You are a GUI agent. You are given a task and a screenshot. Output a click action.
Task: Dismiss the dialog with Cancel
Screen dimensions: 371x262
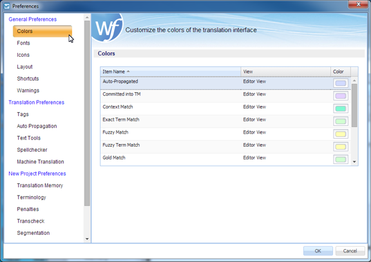click(x=350, y=251)
